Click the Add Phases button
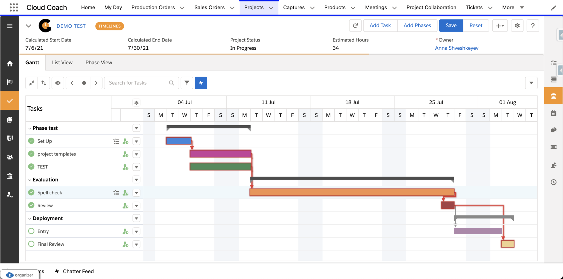563x279 pixels. click(417, 26)
